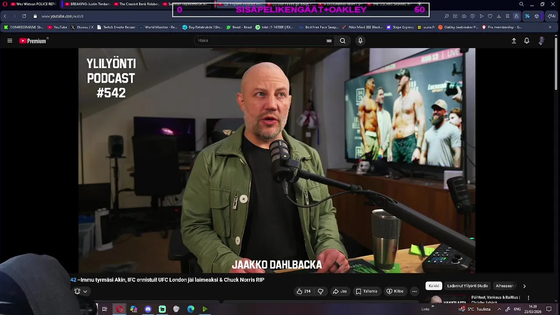Show more filter chips with right arrow
The image size is (560, 315).
coord(524,286)
